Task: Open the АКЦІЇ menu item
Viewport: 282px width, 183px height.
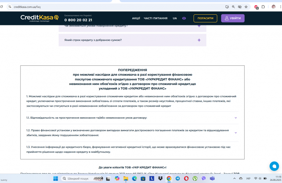Action: click(136, 18)
